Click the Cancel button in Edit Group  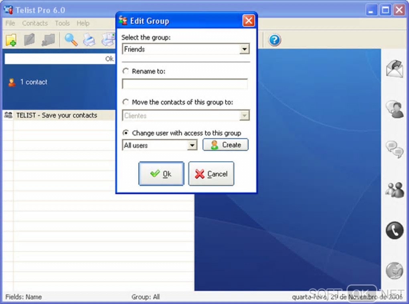point(211,174)
